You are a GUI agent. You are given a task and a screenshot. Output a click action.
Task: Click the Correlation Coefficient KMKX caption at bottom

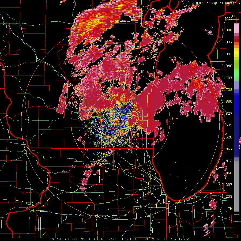pyautogui.click(x=120, y=239)
